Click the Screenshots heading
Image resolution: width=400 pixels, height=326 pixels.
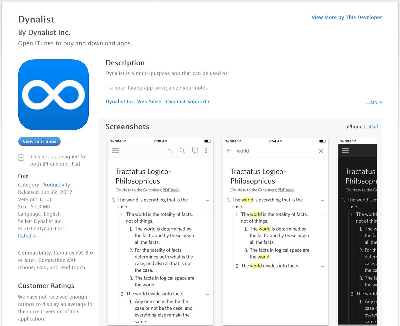pyautogui.click(x=127, y=127)
